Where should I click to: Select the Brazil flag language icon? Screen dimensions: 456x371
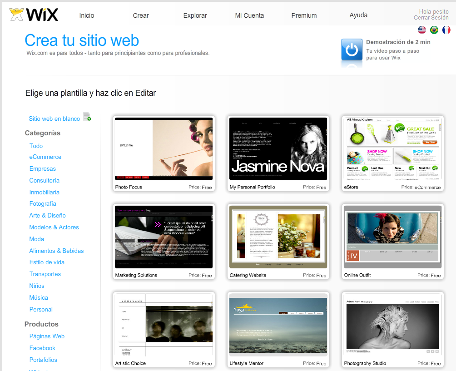[434, 30]
